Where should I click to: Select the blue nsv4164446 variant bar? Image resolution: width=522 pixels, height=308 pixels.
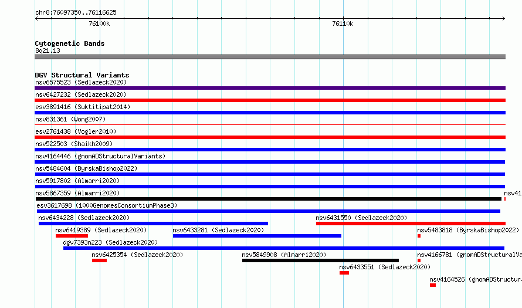[x=270, y=162]
